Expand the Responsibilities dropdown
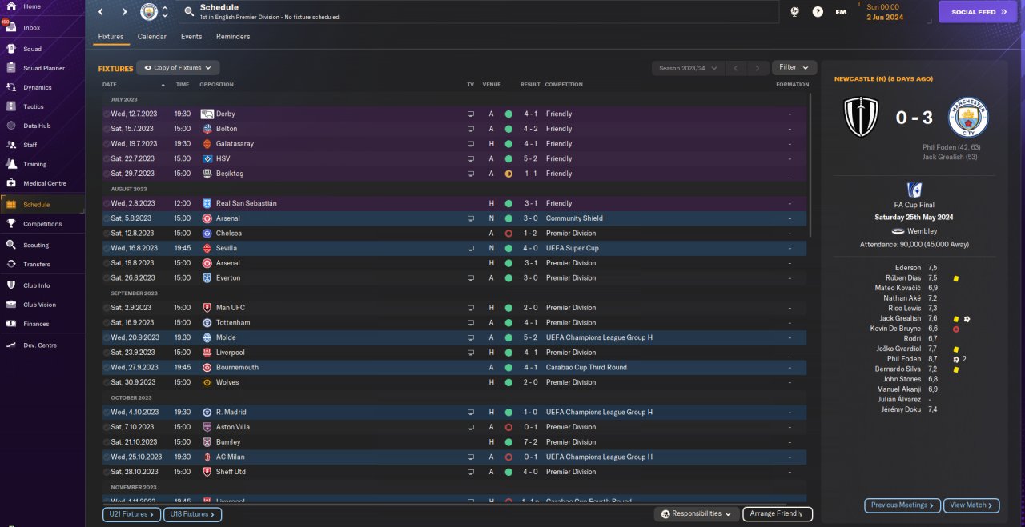This screenshot has height=527, width=1025. [696, 513]
